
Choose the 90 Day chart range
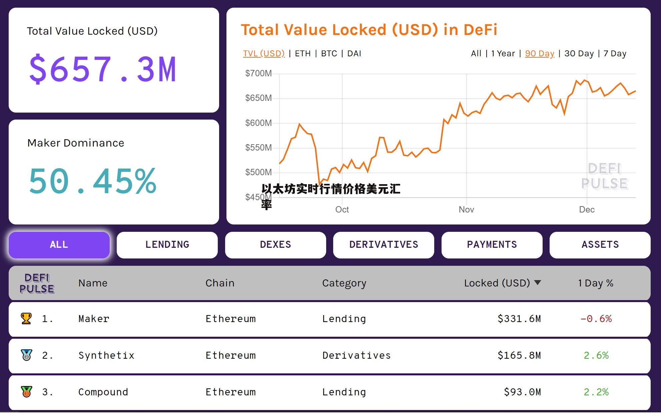tap(540, 54)
